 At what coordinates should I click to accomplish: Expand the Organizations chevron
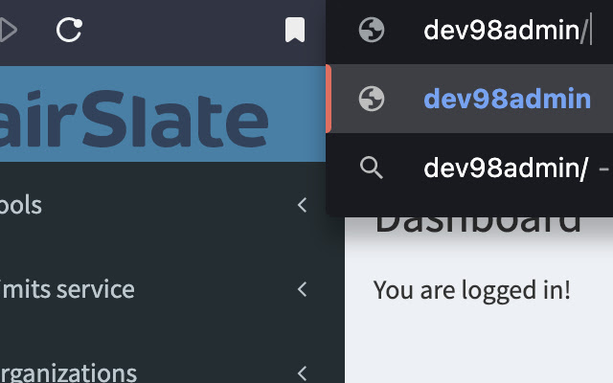pyautogui.click(x=302, y=373)
